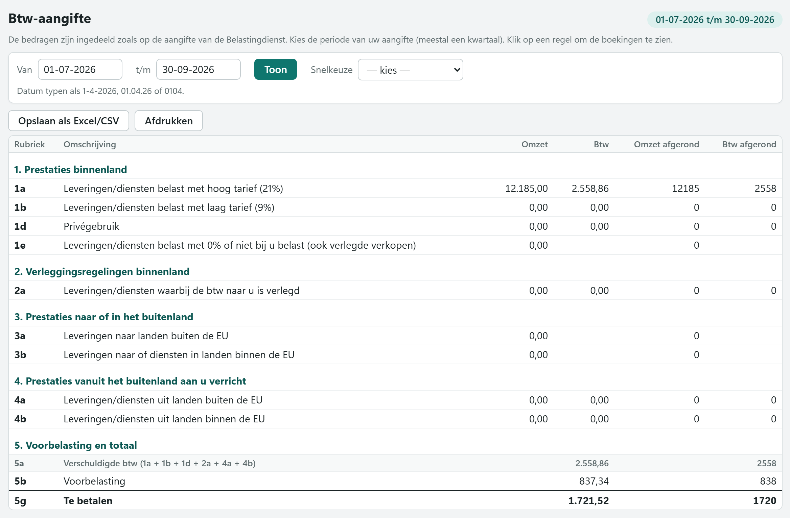Select the 1d Privégebruik row

[395, 226]
